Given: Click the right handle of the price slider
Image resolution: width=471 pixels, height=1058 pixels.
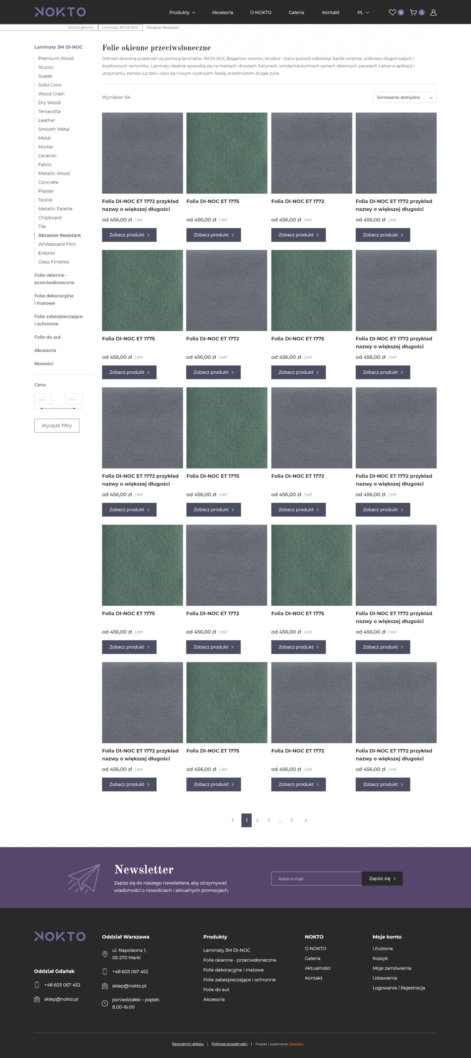Looking at the screenshot, I should [x=74, y=408].
